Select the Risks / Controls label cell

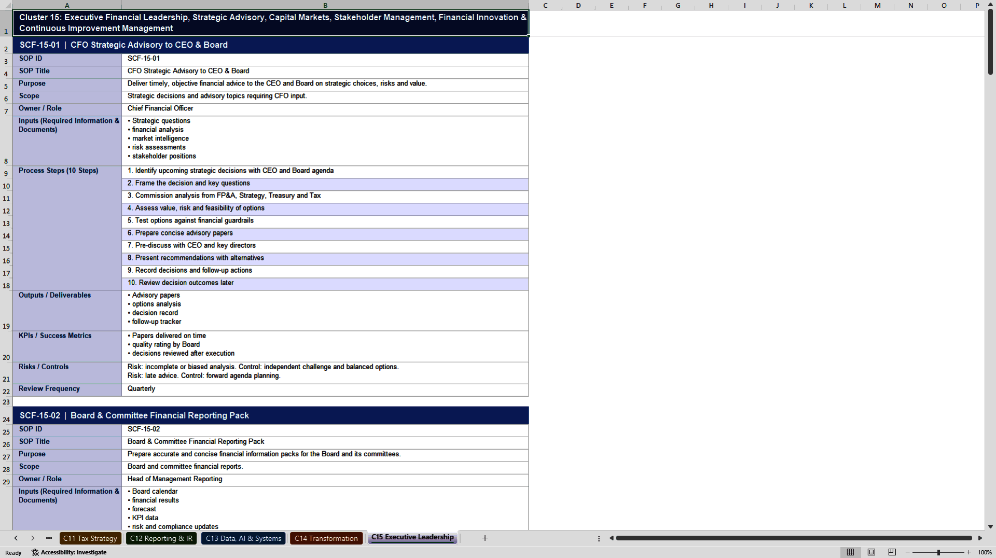67,372
